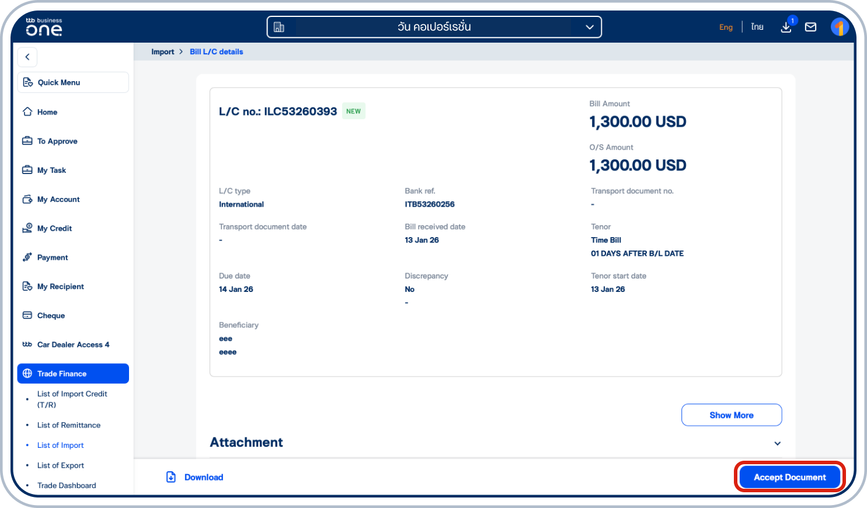The height and width of the screenshot is (508, 867).
Task: Click the Accept Document button
Action: pos(789,477)
